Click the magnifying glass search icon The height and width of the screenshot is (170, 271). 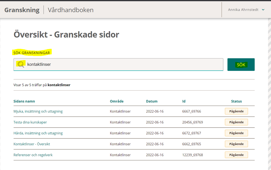(21, 64)
